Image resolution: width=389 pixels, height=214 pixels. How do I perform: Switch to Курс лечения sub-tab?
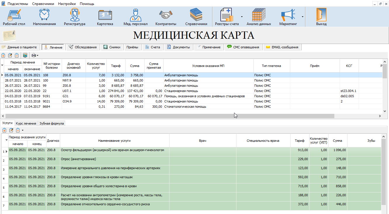[26, 123]
